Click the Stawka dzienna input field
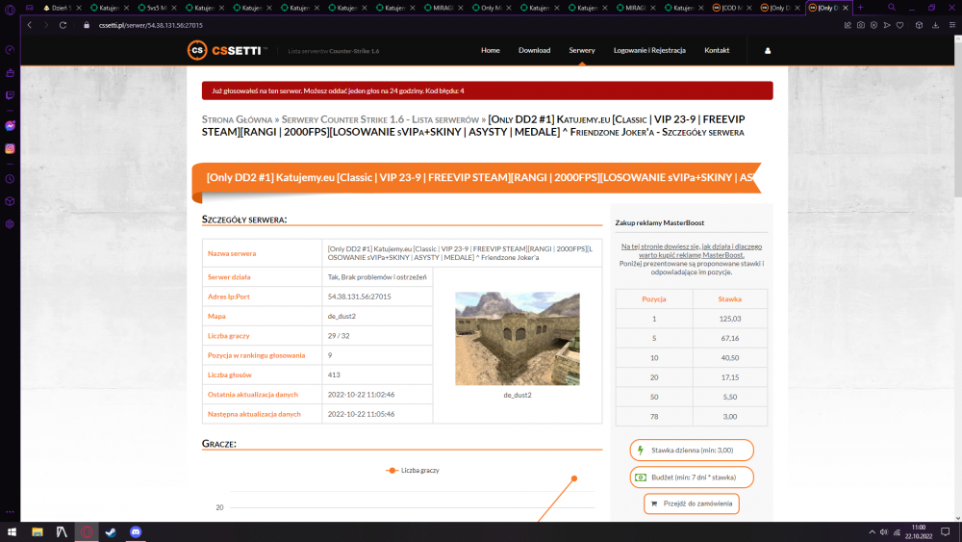 click(692, 450)
